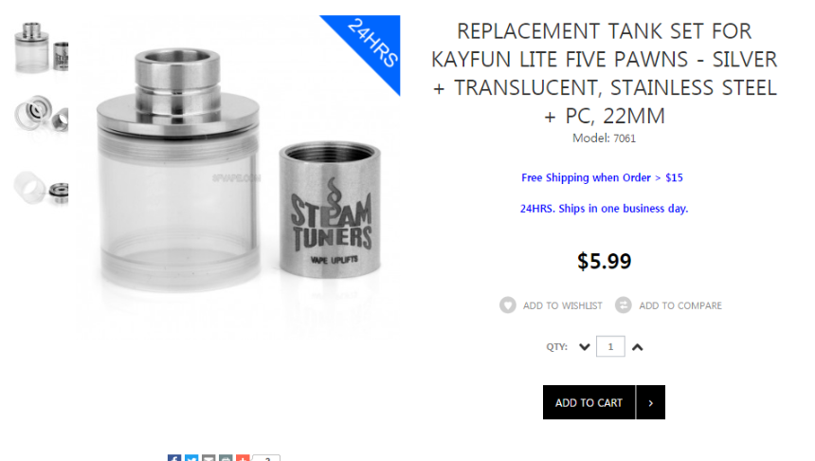Click the print icon
Image resolution: width=815 pixels, height=461 pixels.
(x=226, y=458)
